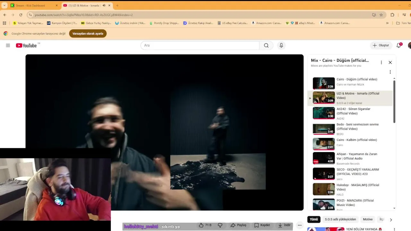Open the Ücretsiz Rakip Anali bookmark
Image resolution: width=411 pixels, height=231 pixels.
(198, 23)
